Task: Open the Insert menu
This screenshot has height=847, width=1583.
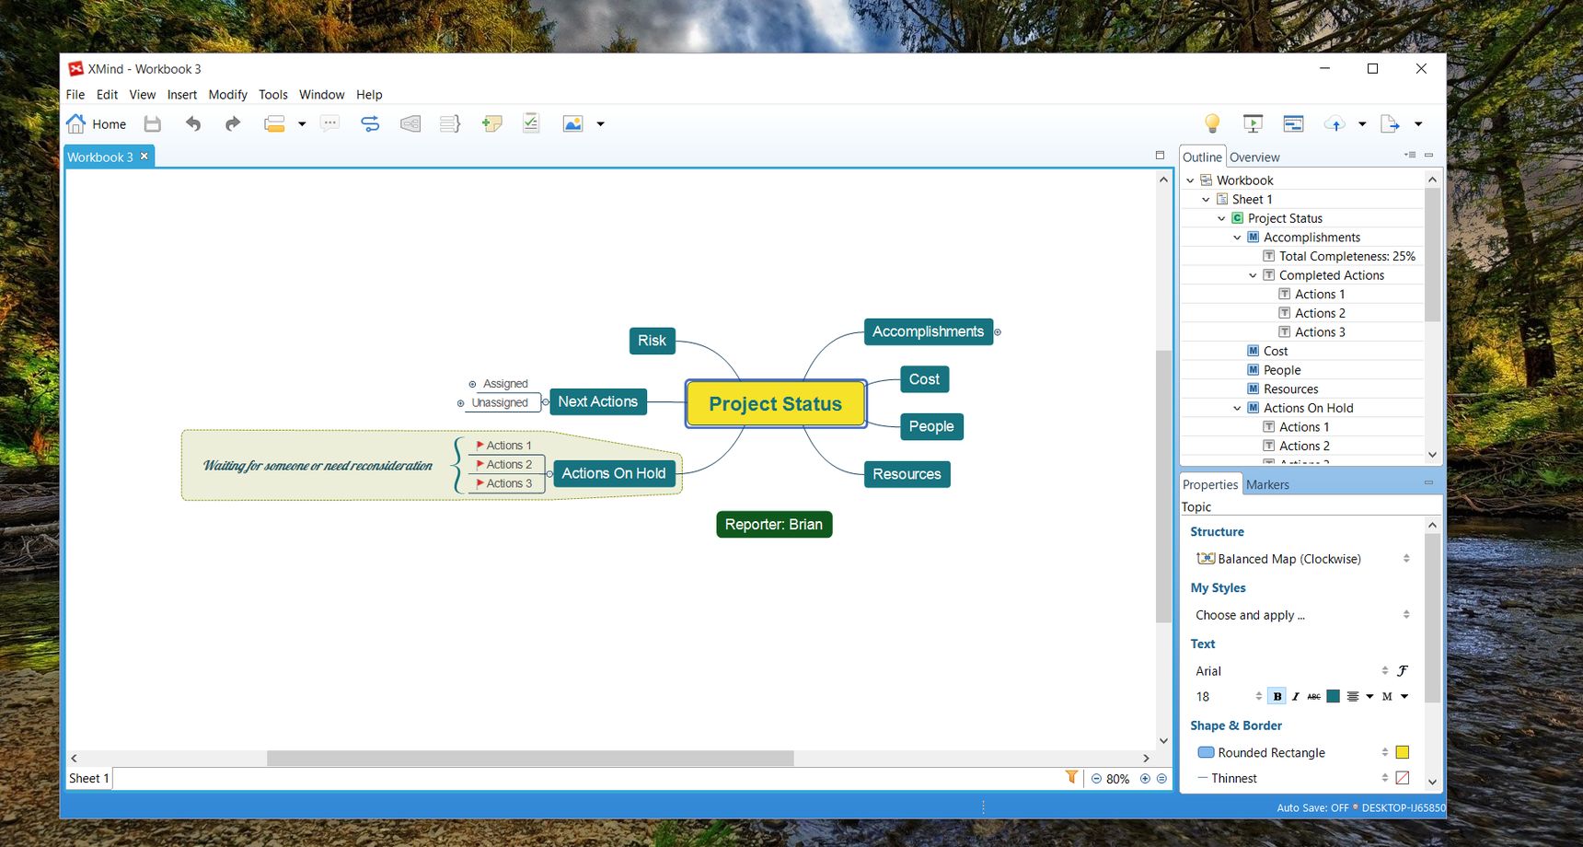Action: 182,95
